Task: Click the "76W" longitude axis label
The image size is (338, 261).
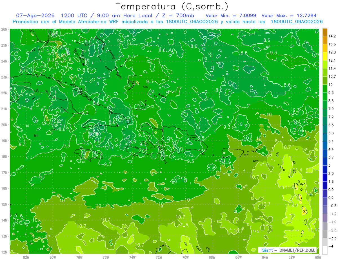Action: (x=106, y=257)
